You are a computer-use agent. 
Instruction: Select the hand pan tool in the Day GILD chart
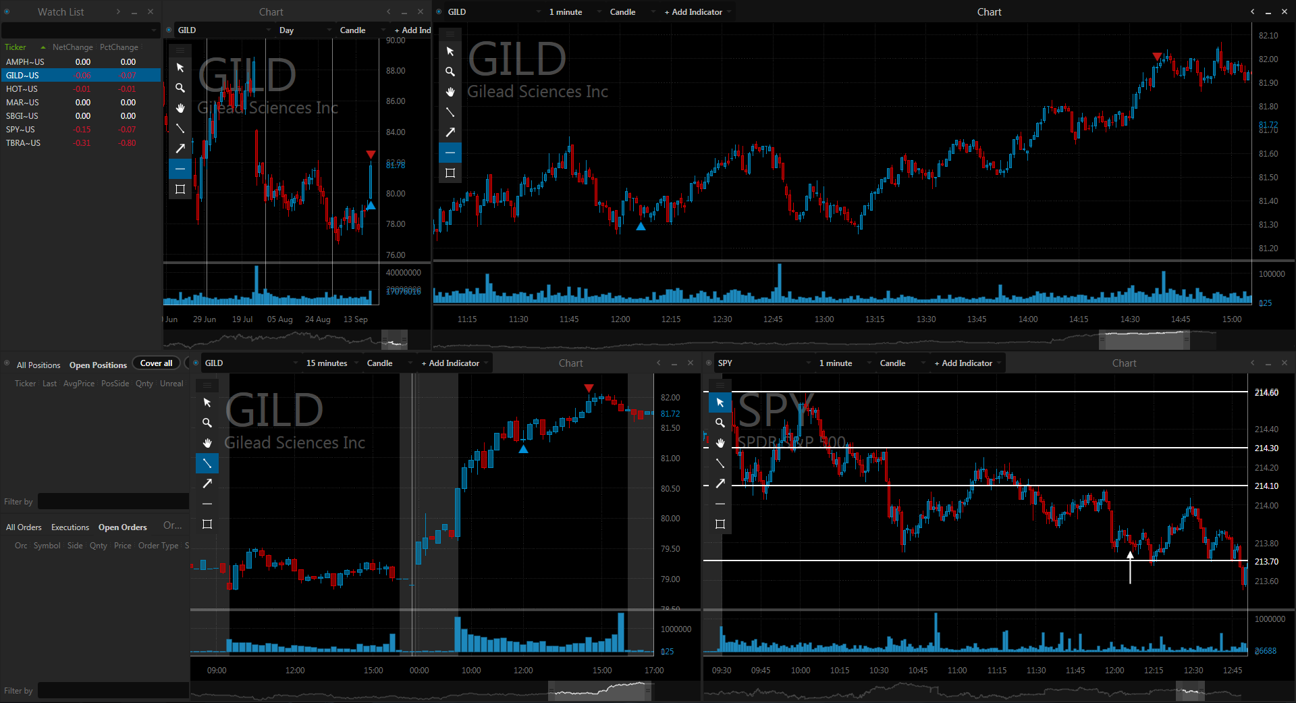point(180,108)
